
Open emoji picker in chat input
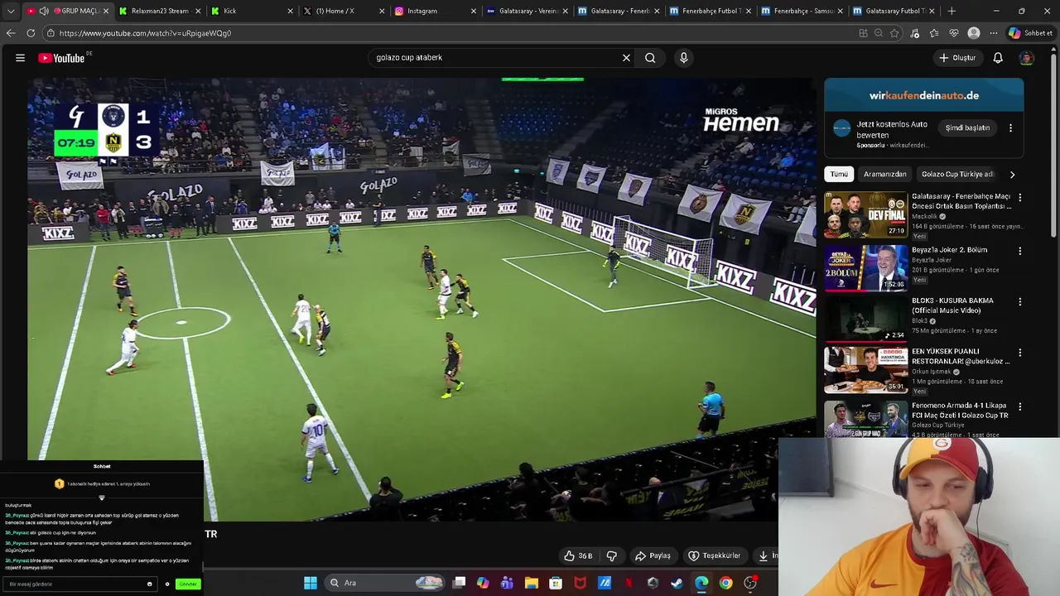point(150,584)
